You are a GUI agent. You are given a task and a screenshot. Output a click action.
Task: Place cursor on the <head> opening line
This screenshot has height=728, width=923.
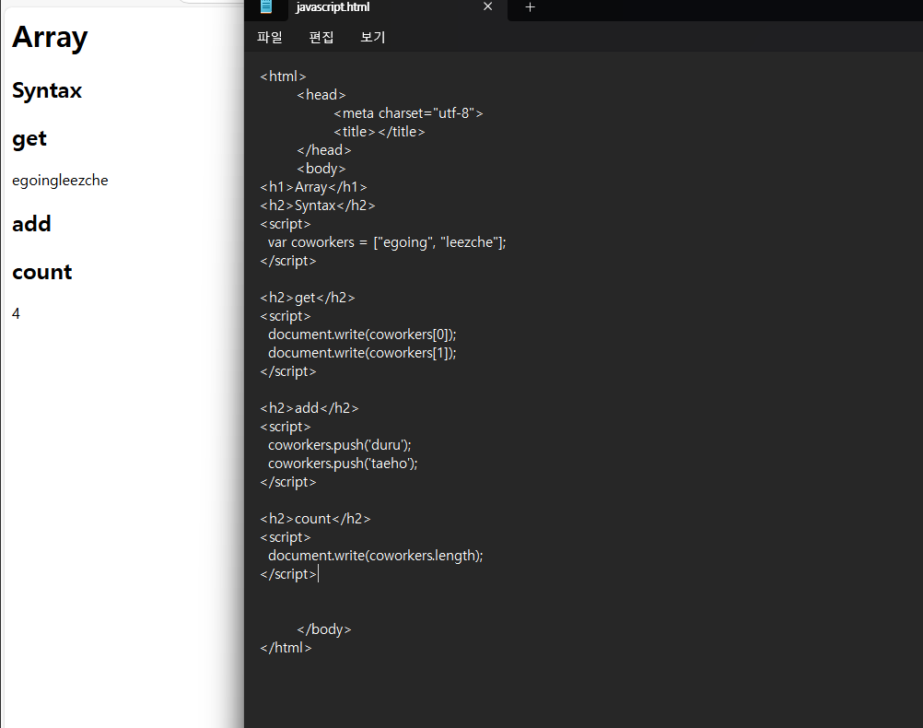pyautogui.click(x=321, y=95)
